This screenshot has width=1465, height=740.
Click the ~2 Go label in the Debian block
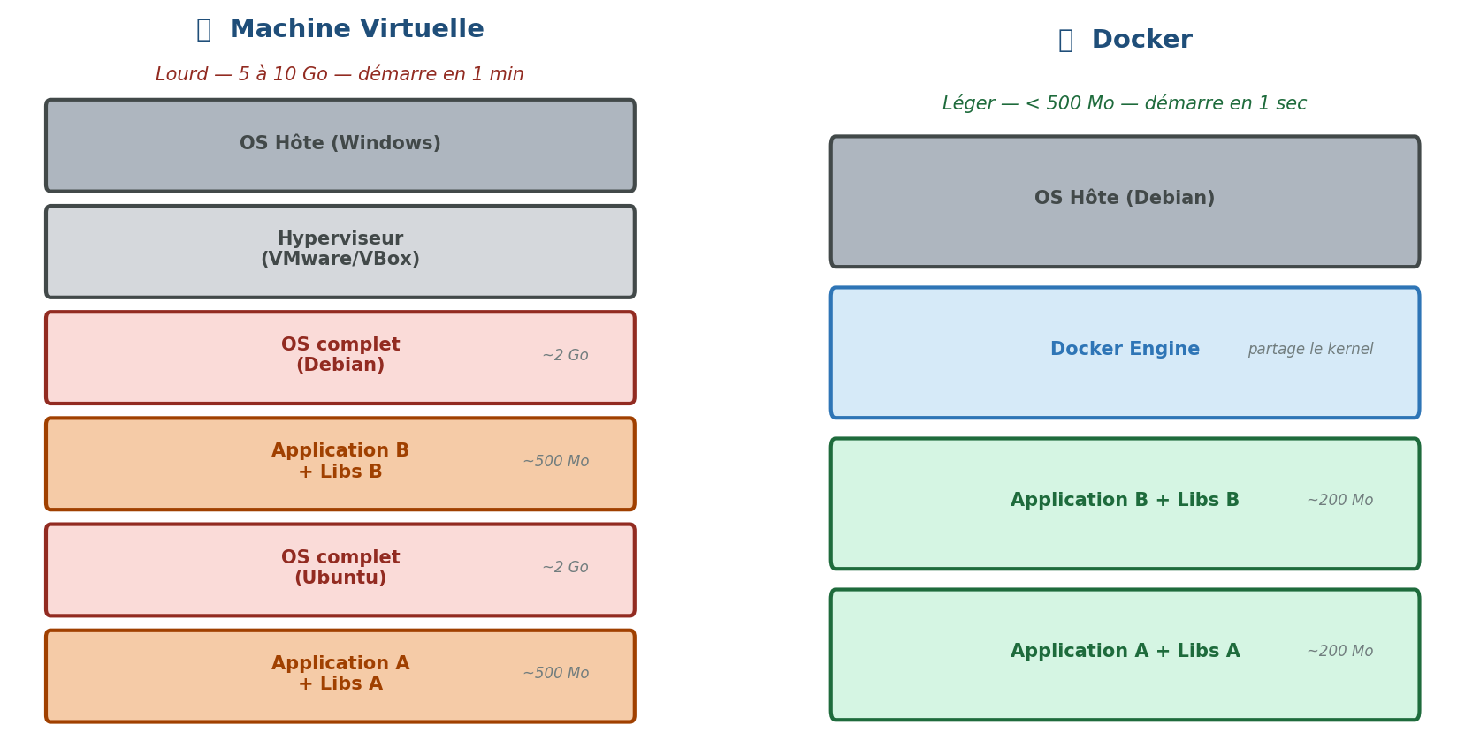(565, 356)
